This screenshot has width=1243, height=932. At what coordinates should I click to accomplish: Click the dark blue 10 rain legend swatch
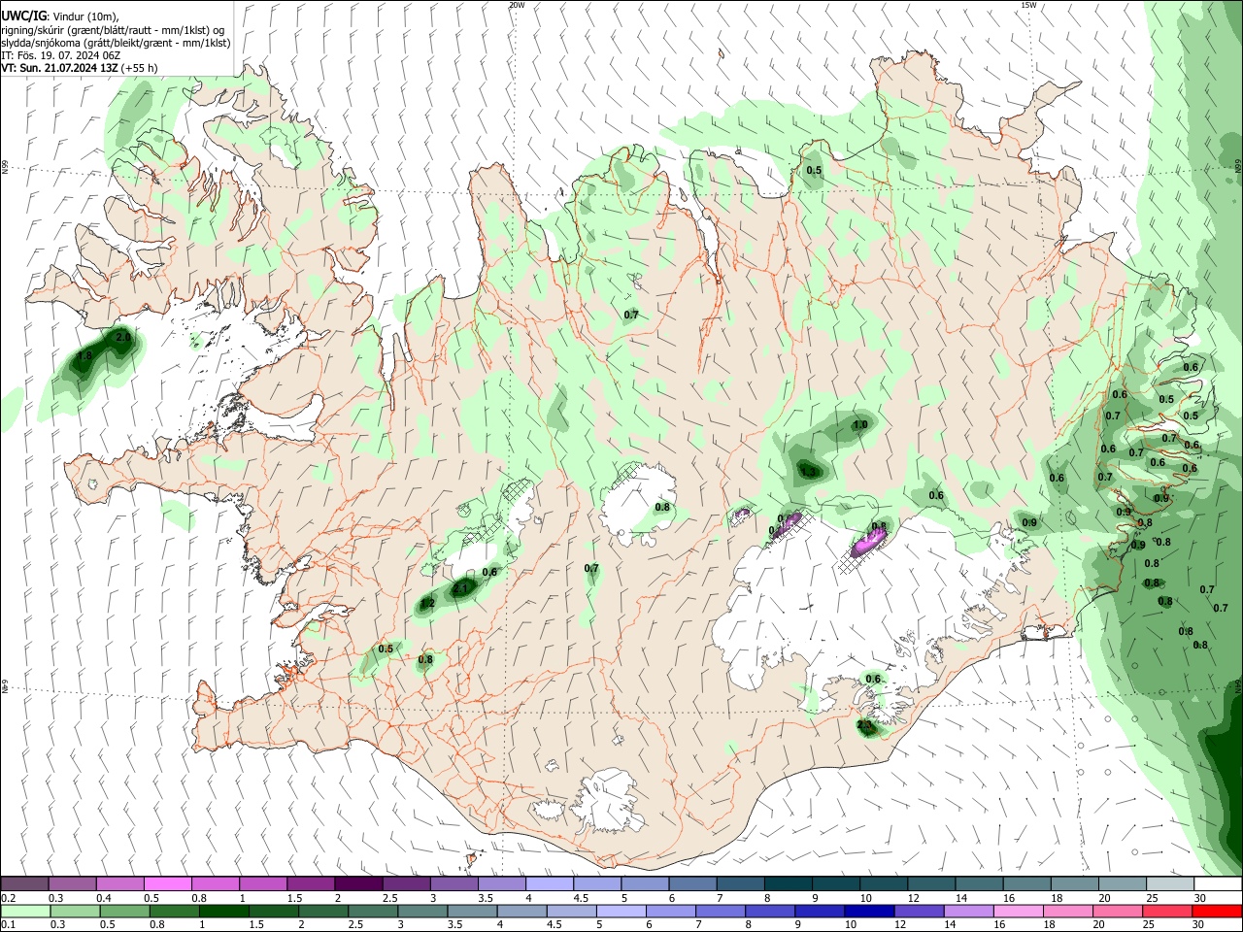pos(867,912)
